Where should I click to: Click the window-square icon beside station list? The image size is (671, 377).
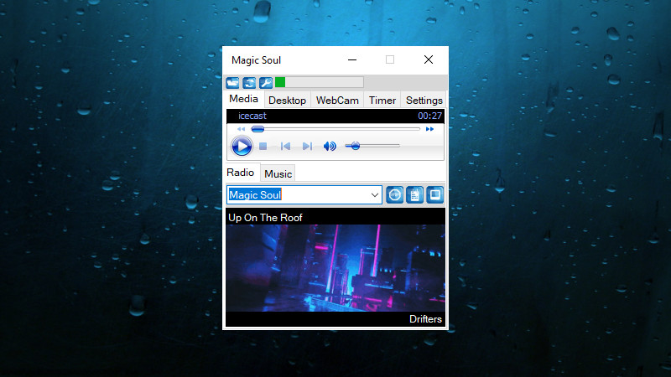(x=434, y=195)
